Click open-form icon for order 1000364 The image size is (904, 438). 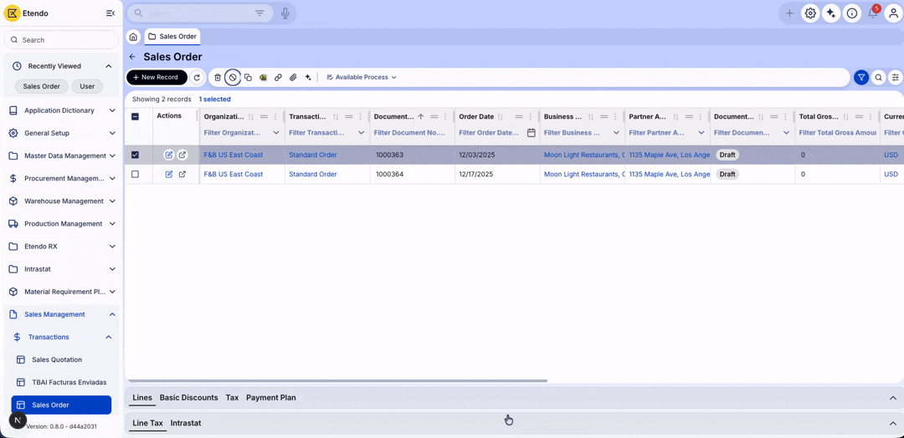182,174
